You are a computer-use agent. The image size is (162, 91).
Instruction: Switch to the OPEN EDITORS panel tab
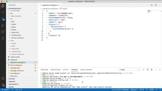[x=55, y=70]
